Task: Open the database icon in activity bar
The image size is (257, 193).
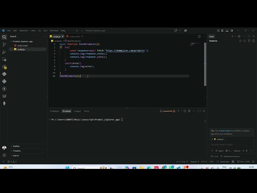Action: pos(4,96)
